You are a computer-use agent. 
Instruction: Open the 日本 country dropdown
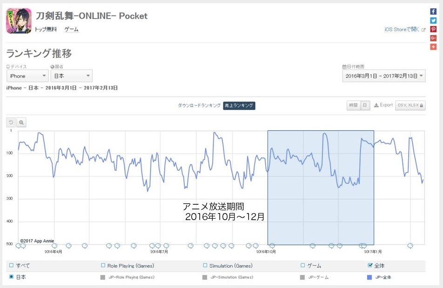pyautogui.click(x=72, y=76)
